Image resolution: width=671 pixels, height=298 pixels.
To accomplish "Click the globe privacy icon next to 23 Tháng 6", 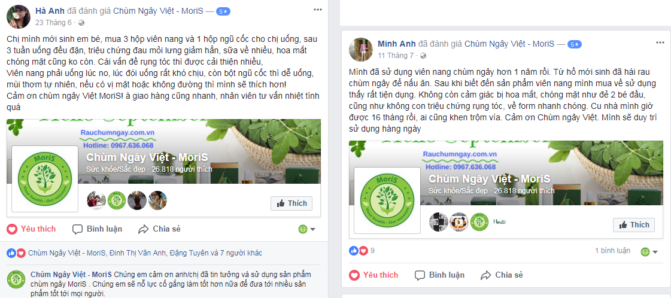I will coord(82,22).
